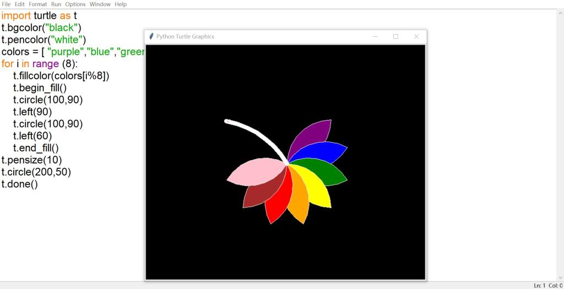This screenshot has width=564, height=289.
Task: Click the line t.bgcolor("black")
Action: tap(42, 28)
